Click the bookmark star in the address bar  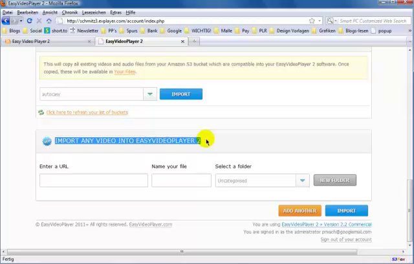click(312, 21)
